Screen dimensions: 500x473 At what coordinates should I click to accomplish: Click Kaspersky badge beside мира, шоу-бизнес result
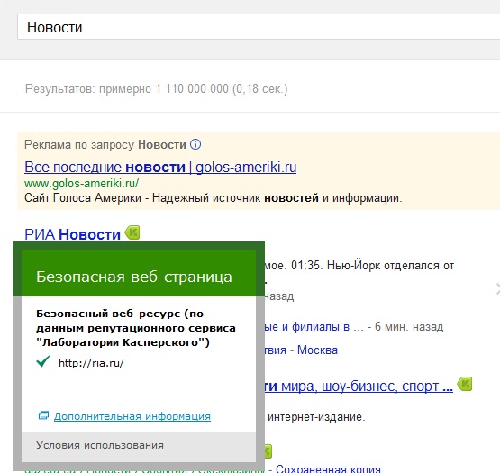coord(465,384)
